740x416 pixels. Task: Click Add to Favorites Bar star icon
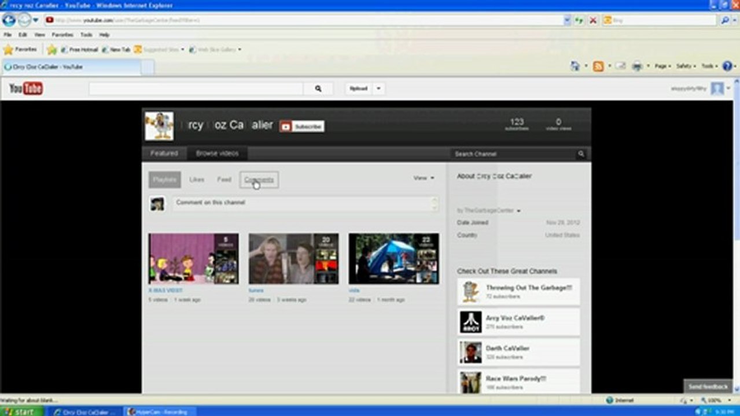(52, 50)
